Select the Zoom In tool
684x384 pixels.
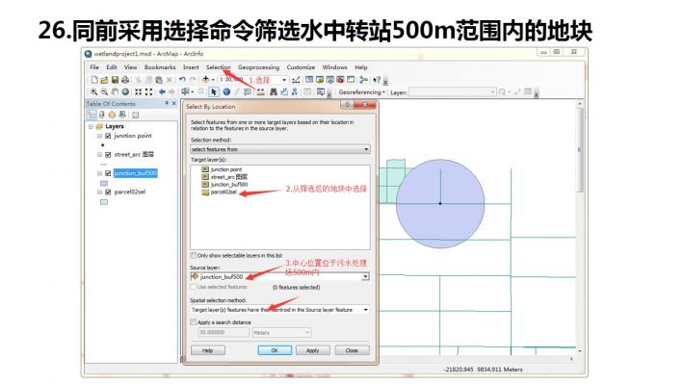pyautogui.click(x=93, y=92)
